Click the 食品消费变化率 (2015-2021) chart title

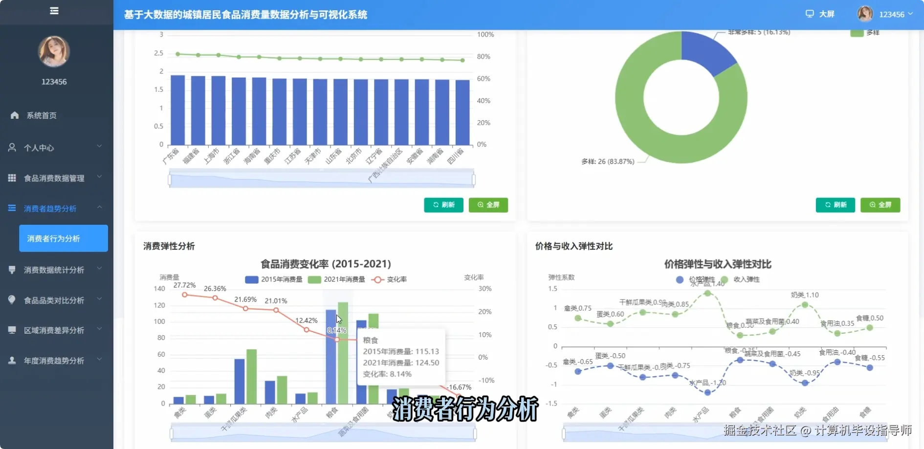326,264
